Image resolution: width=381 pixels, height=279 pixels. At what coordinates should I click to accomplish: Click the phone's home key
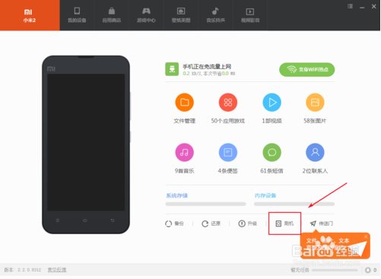point(85,220)
